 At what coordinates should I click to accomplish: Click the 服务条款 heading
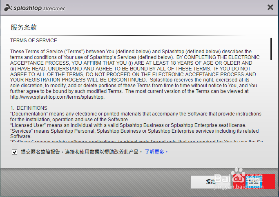(x=24, y=27)
